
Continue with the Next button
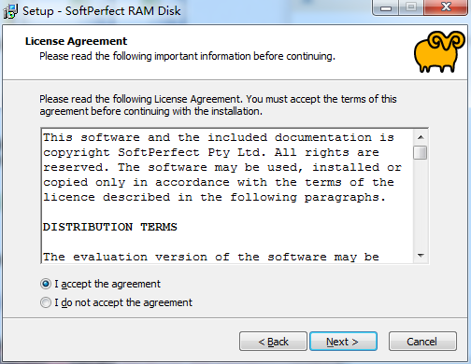(x=343, y=342)
